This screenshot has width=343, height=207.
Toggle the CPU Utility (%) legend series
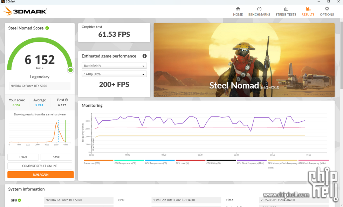(221, 162)
